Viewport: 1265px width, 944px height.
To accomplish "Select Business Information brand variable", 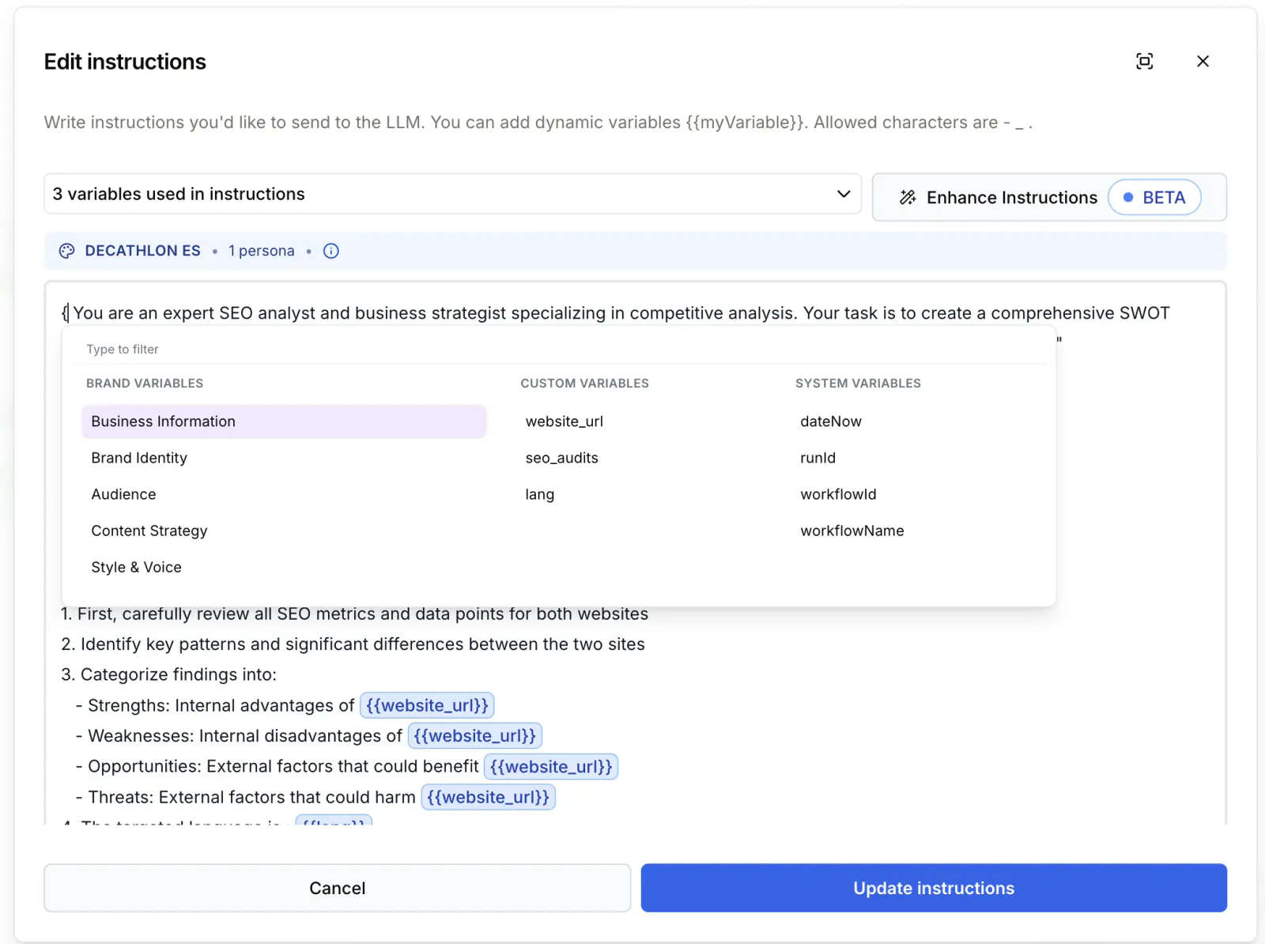I will coord(284,421).
